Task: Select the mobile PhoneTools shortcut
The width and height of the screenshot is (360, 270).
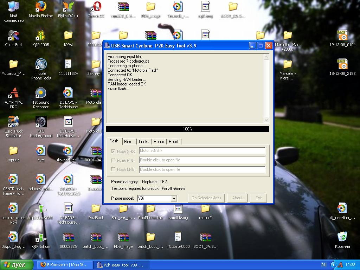Action: point(41,69)
